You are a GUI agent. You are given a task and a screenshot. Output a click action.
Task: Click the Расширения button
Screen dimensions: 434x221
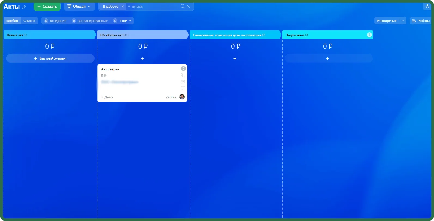386,21
